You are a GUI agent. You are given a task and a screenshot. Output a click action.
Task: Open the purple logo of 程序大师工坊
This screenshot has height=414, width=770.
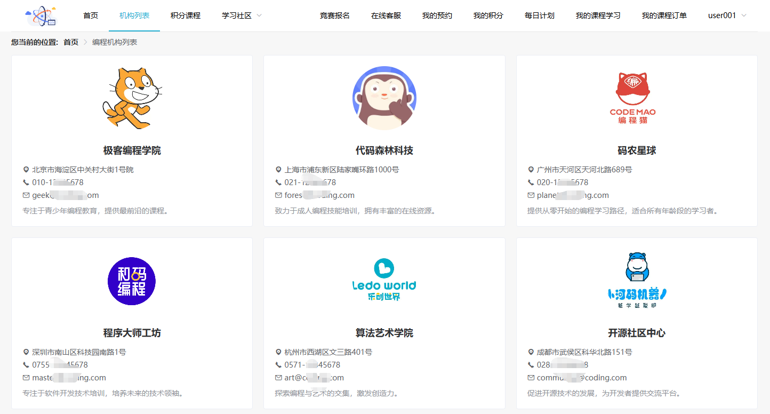pyautogui.click(x=132, y=281)
